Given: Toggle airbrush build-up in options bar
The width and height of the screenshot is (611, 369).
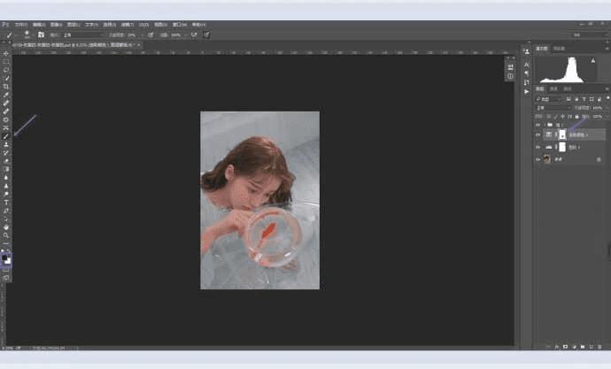Looking at the screenshot, I should (x=194, y=35).
